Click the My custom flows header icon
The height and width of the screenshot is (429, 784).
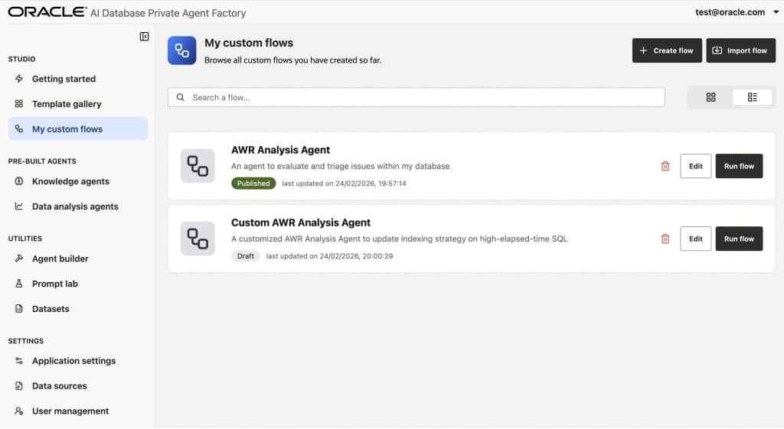[182, 50]
